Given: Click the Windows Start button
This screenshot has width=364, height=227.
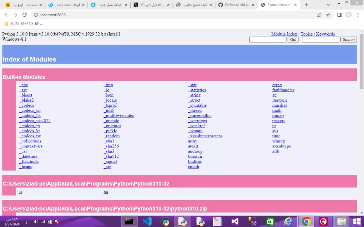Looking at the screenshot, I should [x=357, y=222].
